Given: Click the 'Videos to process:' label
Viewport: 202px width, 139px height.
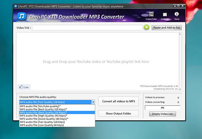Looking at the screenshot, I should coord(155,97).
